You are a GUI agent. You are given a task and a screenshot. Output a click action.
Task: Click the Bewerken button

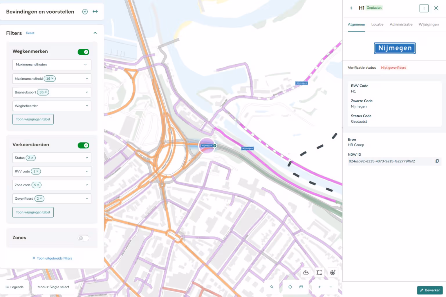click(x=430, y=290)
